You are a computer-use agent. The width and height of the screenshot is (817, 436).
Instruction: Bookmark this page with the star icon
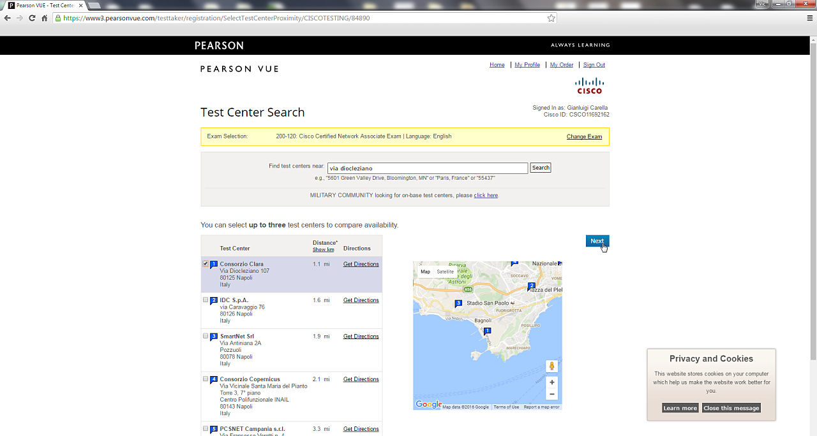[551, 18]
